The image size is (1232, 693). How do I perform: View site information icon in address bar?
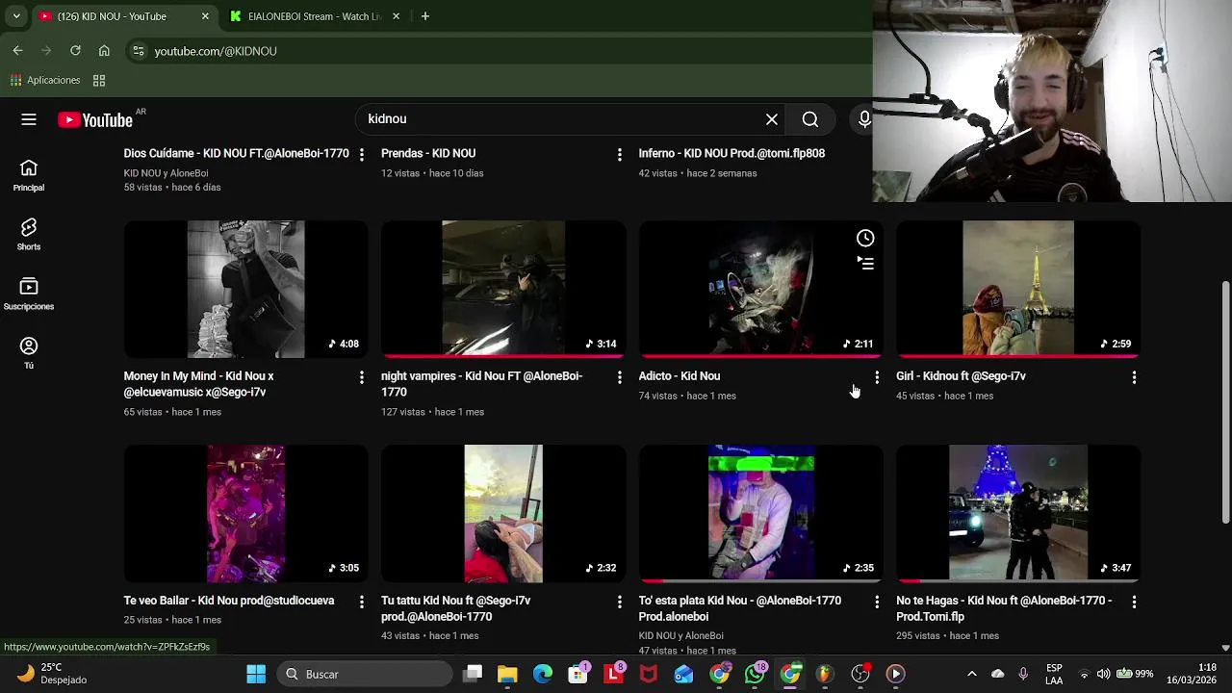[x=139, y=51]
